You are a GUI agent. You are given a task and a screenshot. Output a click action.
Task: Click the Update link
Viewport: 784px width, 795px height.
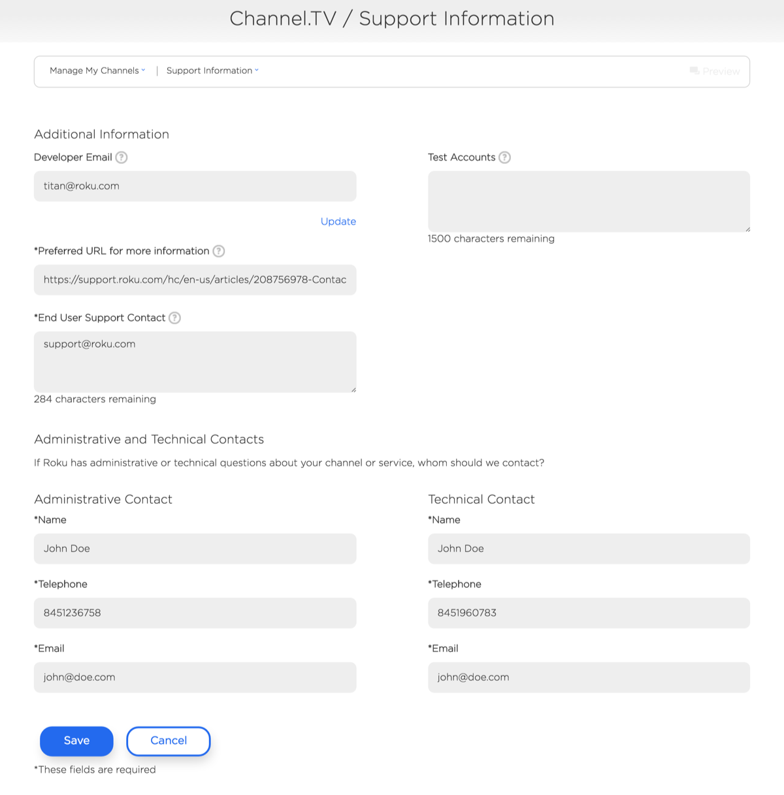pyautogui.click(x=338, y=221)
